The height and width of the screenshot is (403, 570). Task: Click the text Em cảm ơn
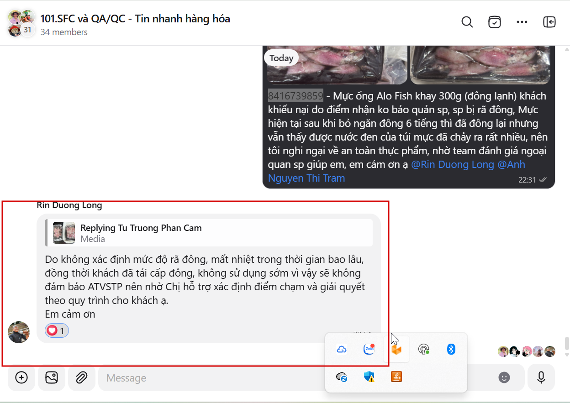coord(70,314)
